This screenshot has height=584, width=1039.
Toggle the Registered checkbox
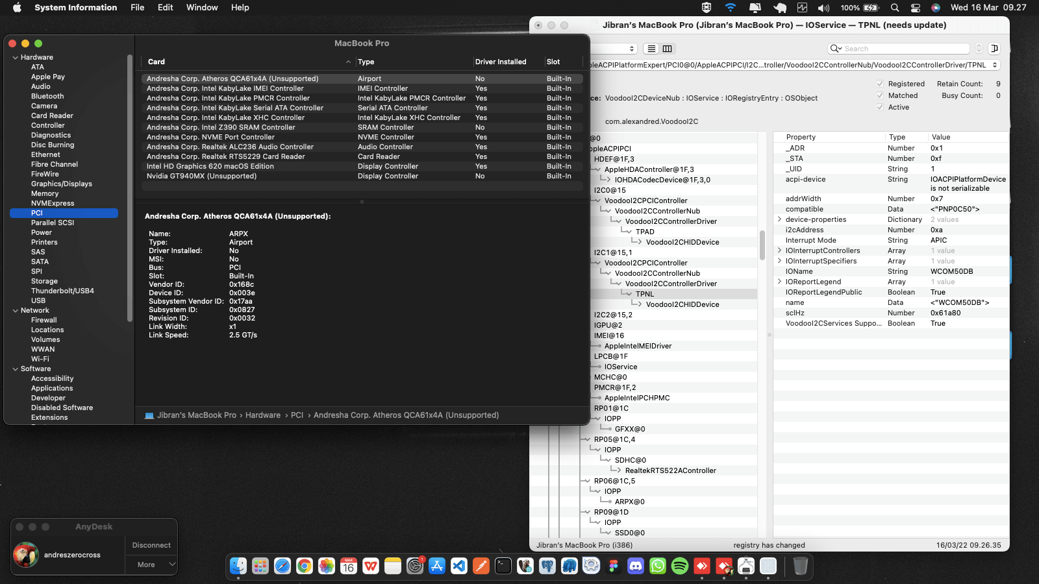(880, 84)
